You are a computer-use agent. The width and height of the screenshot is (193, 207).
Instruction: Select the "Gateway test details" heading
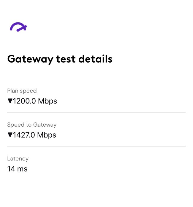pos(60,59)
